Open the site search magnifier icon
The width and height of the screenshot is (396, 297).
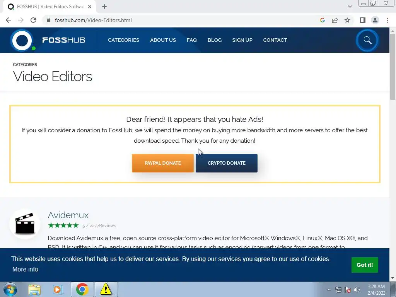(x=367, y=40)
